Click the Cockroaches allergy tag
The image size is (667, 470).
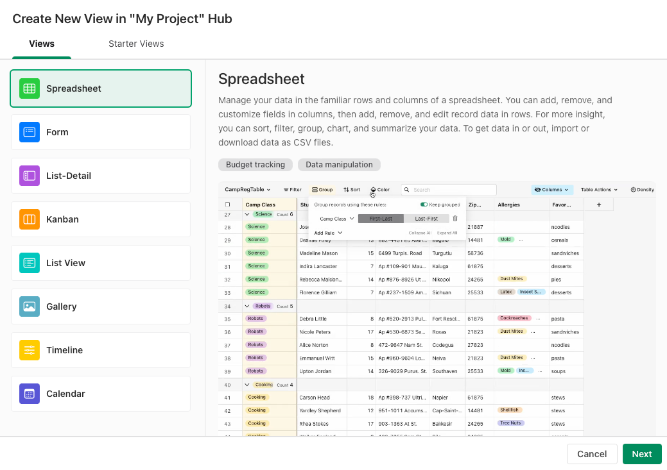point(514,318)
